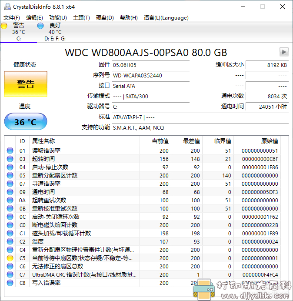Click the blue good status circle for D: drive

click(40, 26)
